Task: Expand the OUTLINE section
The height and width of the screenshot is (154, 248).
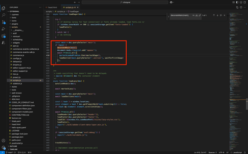Action: 13,146
